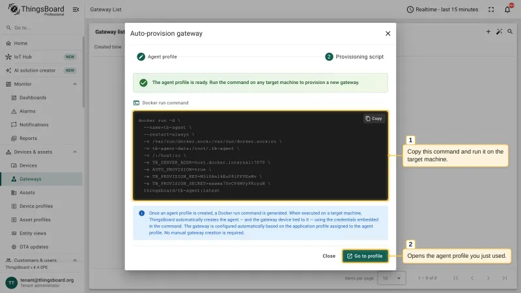Viewport: 521px width, 293px height.
Task: Open Alarms in the sidebar
Action: click(x=42, y=111)
